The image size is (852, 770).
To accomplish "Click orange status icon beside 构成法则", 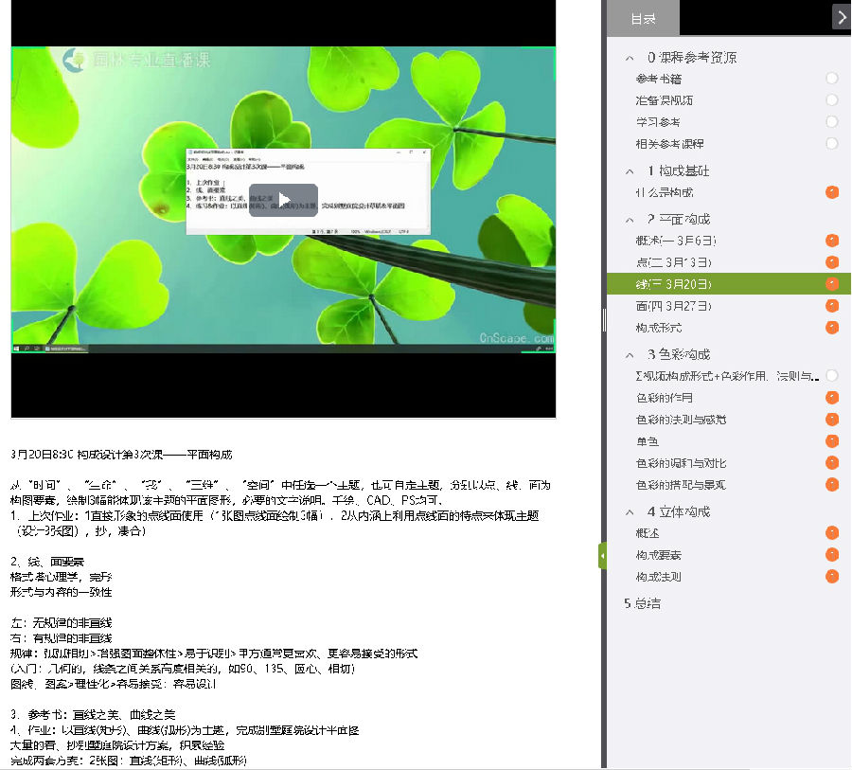I will pyautogui.click(x=832, y=577).
